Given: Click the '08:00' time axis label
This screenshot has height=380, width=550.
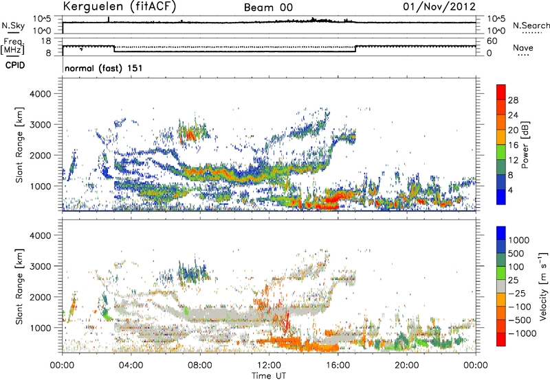Looking at the screenshot, I should coord(200,366).
